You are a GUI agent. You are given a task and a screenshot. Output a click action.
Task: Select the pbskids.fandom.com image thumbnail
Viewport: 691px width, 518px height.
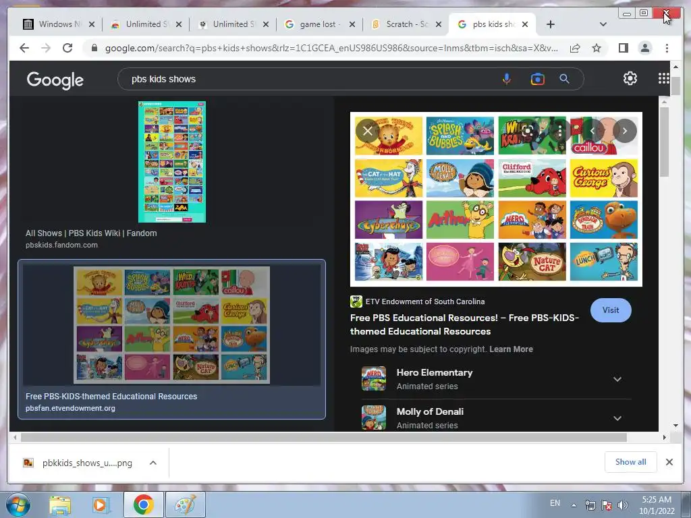pyautogui.click(x=172, y=162)
